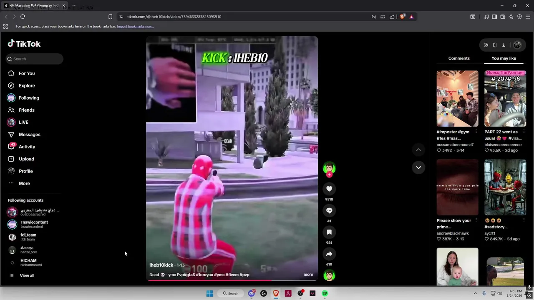Click the download desktop app icon
Image resolution: width=534 pixels, height=300 pixels.
tap(504, 45)
